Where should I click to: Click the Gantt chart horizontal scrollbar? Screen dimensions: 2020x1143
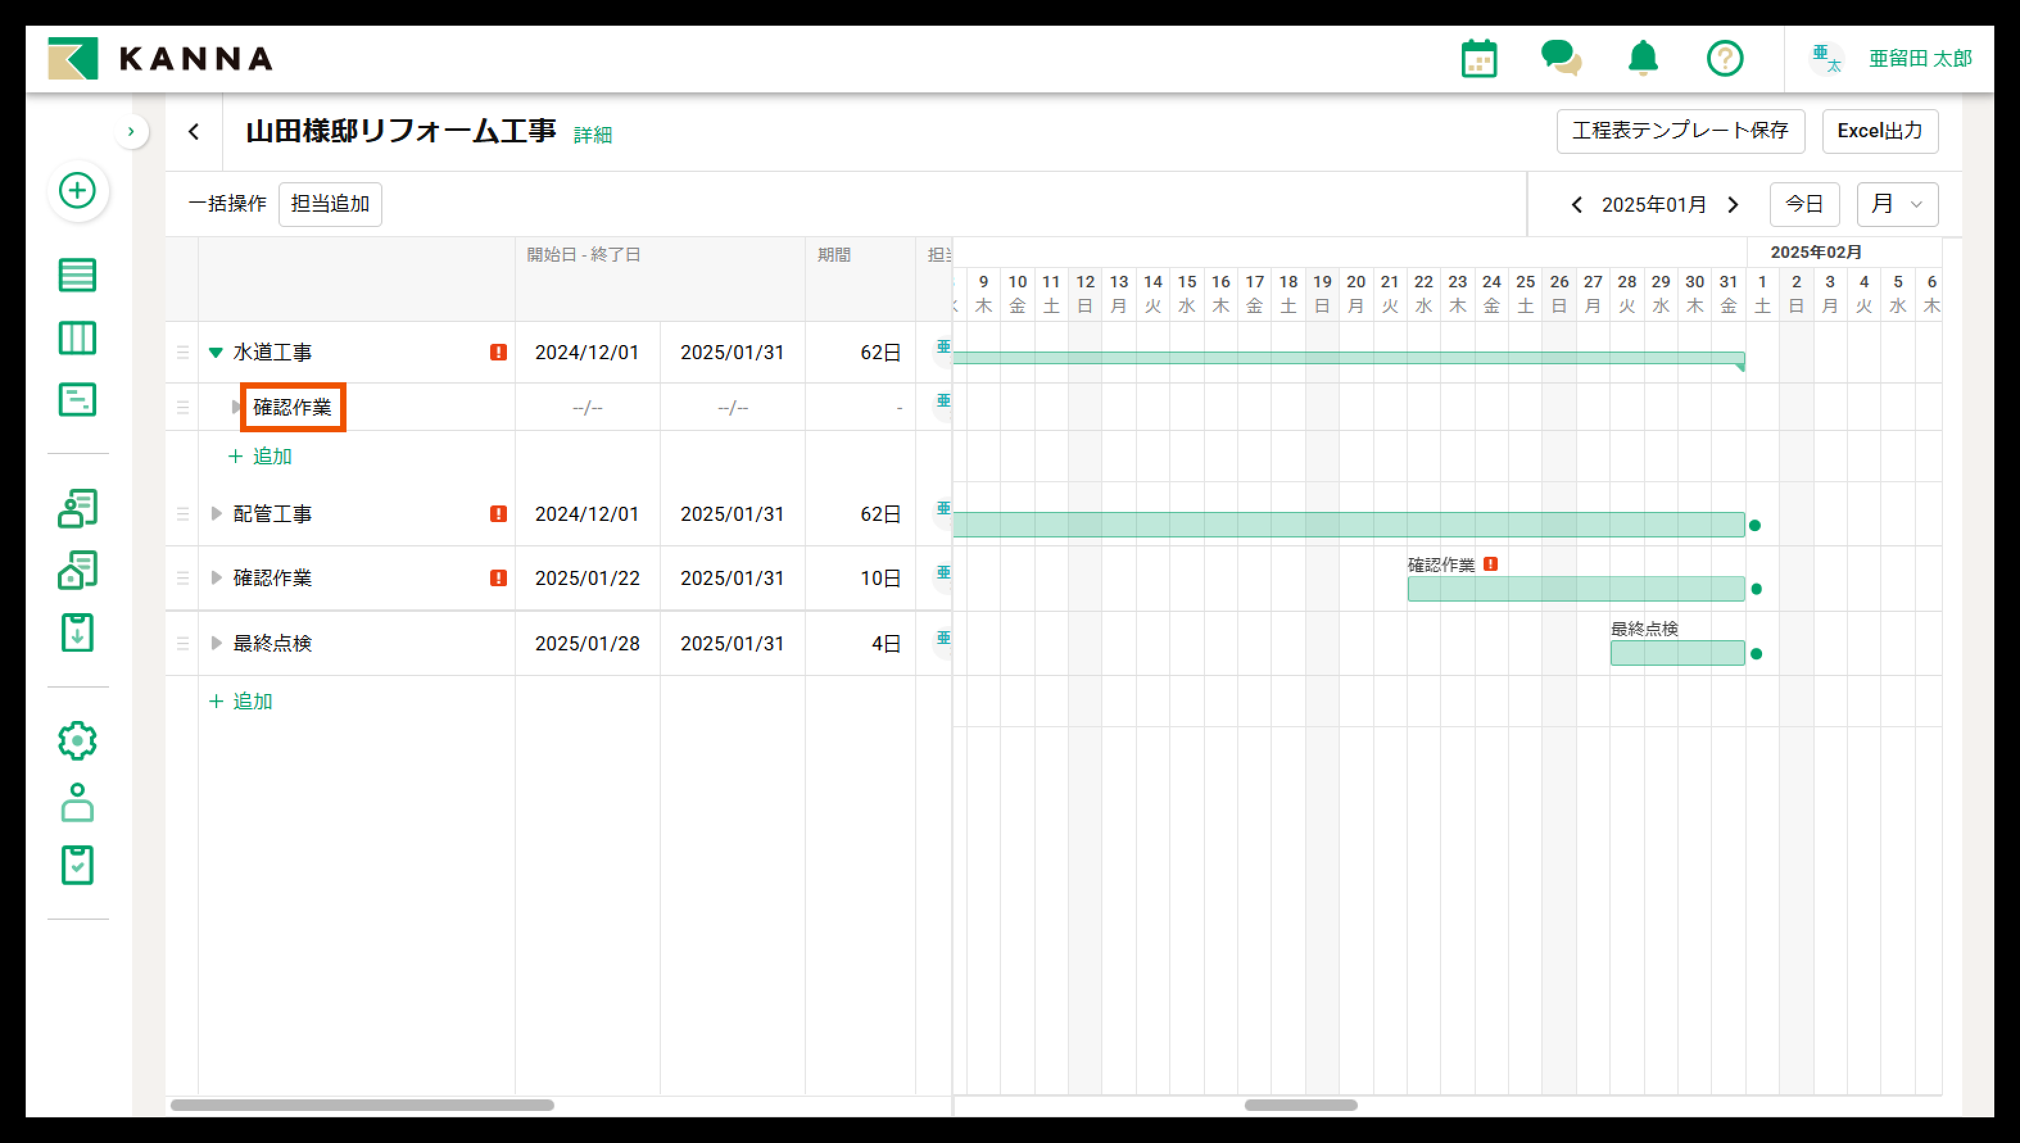pos(1301,1105)
